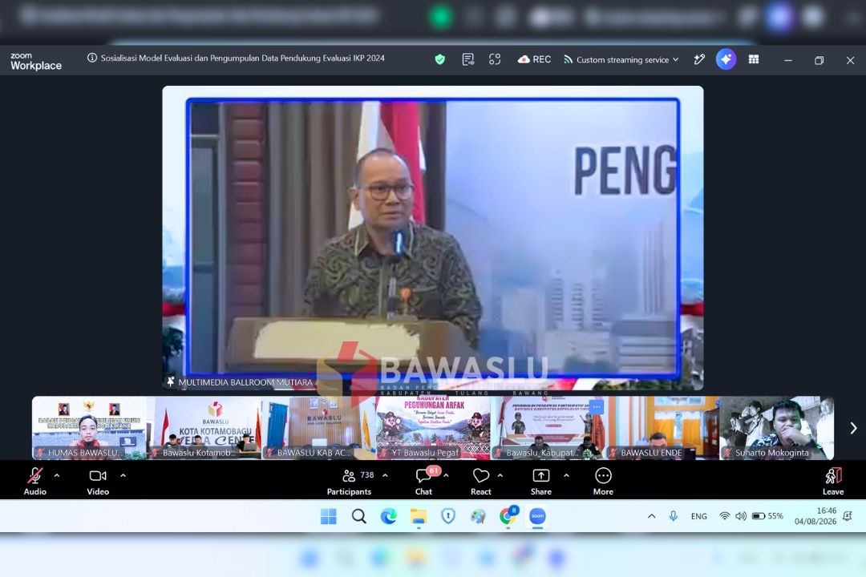Change the video layout using the grid icon
This screenshot has width=866, height=577.
click(753, 59)
